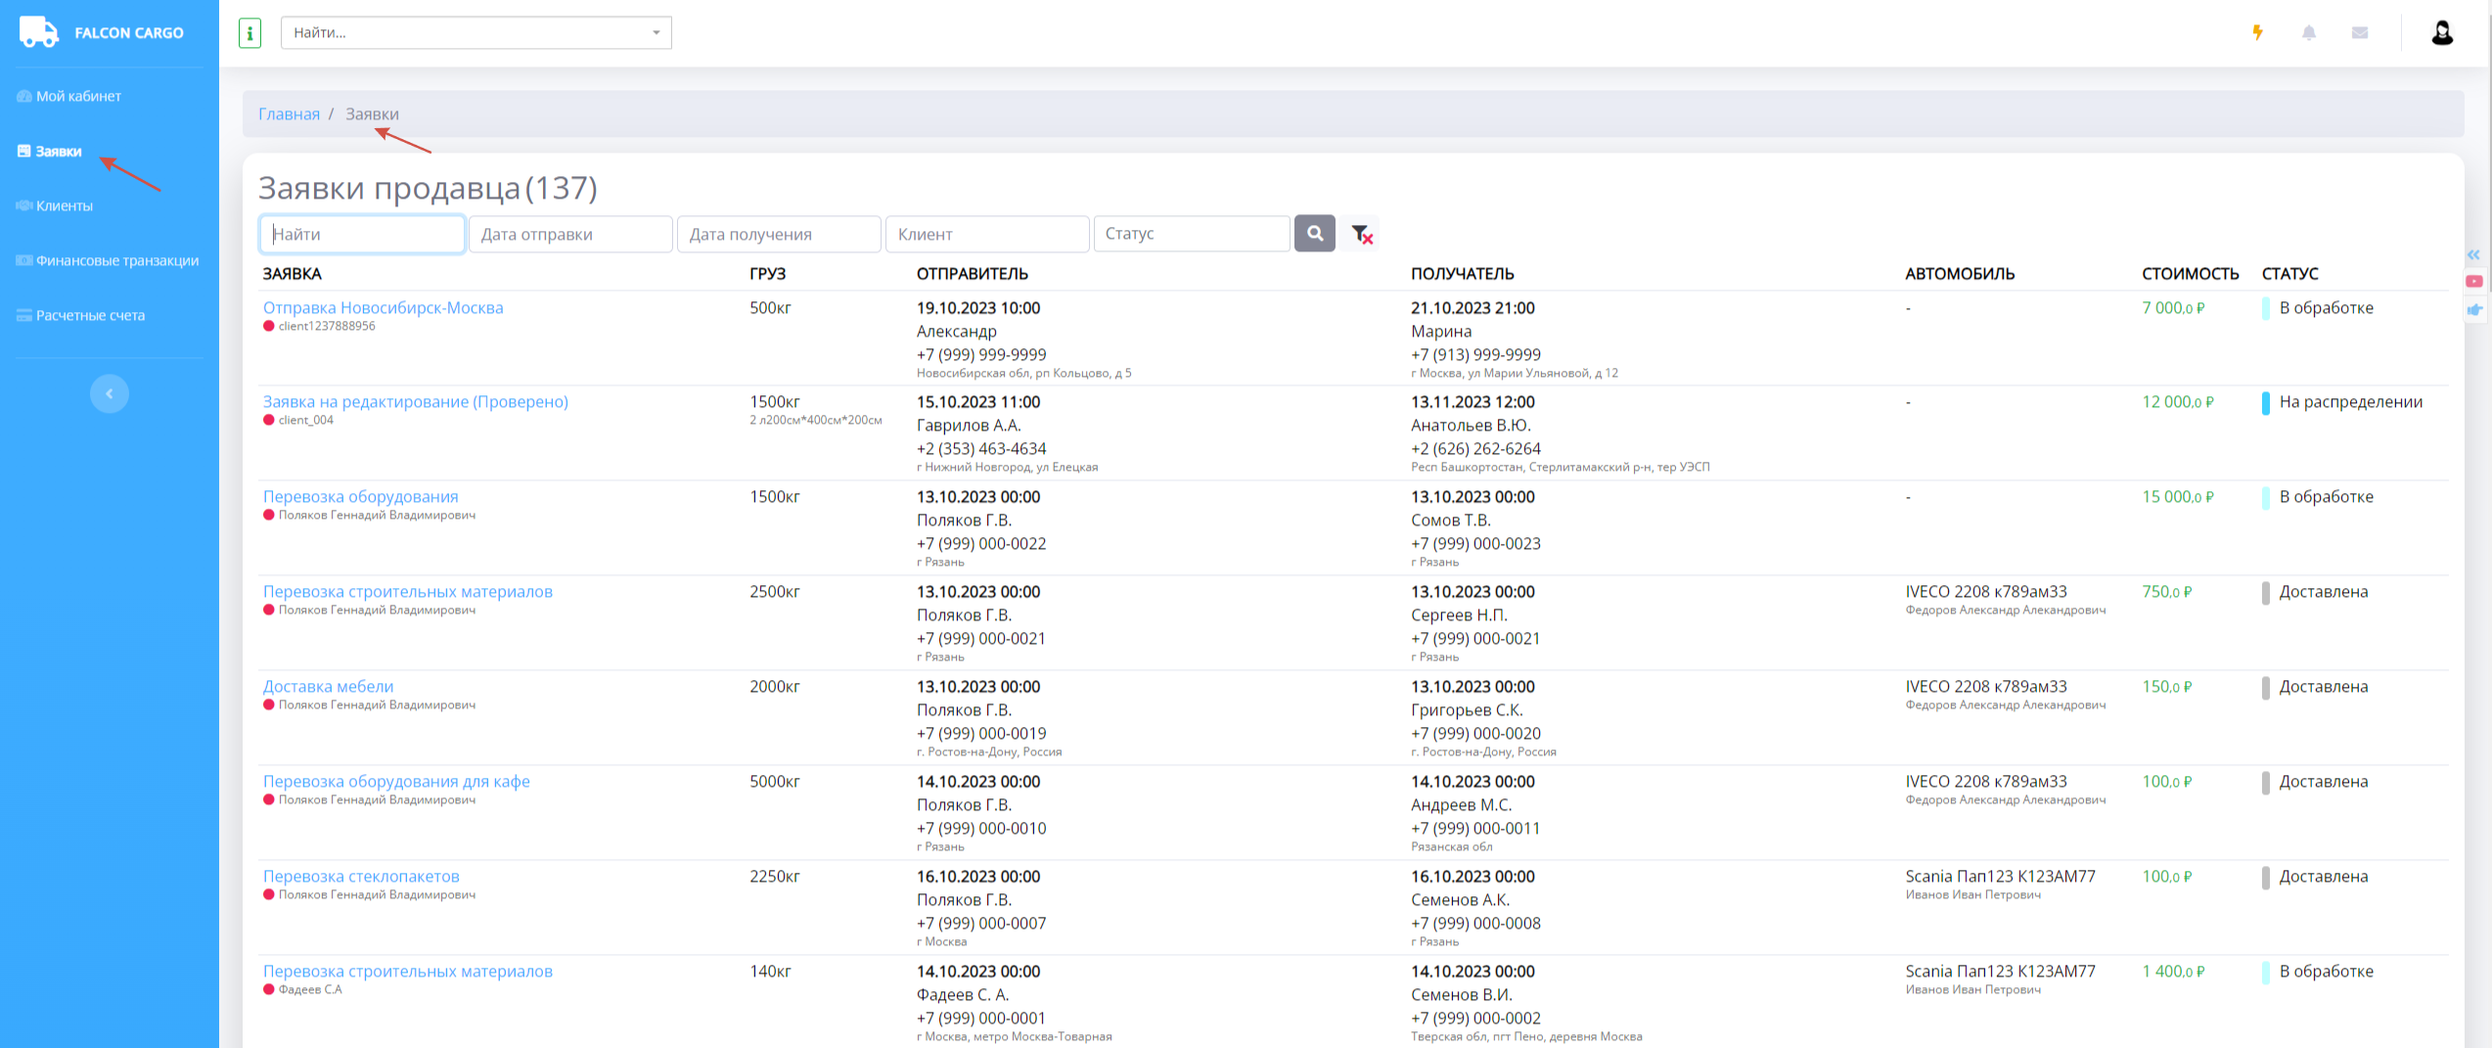Clear filters with the funnel-X icon

click(1361, 234)
